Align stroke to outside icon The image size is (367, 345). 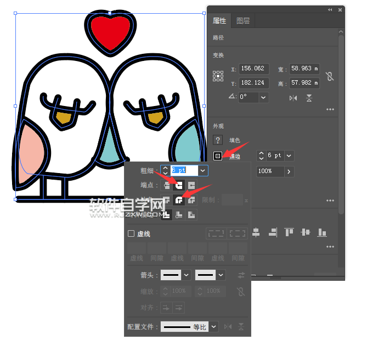191,215
